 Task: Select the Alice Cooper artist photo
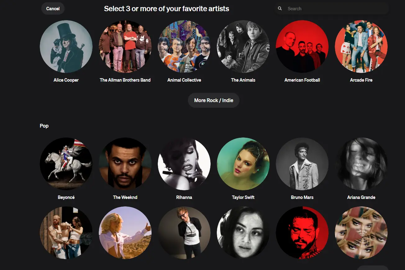click(x=66, y=47)
